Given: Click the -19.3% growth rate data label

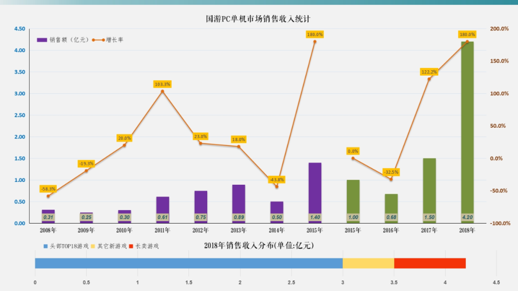Looking at the screenshot, I should tap(86, 164).
